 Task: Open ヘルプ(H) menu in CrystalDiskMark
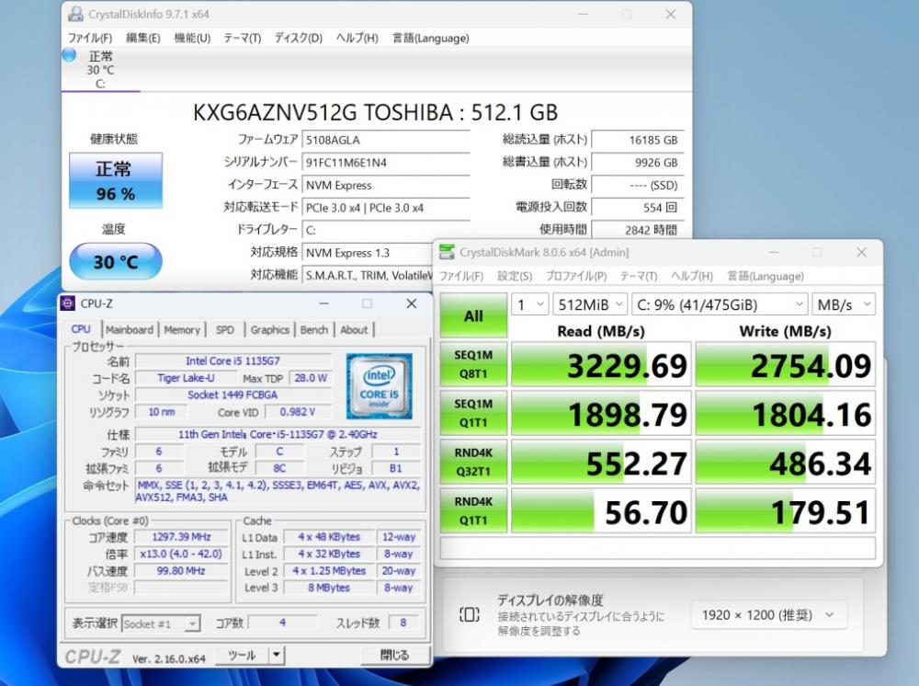692,276
